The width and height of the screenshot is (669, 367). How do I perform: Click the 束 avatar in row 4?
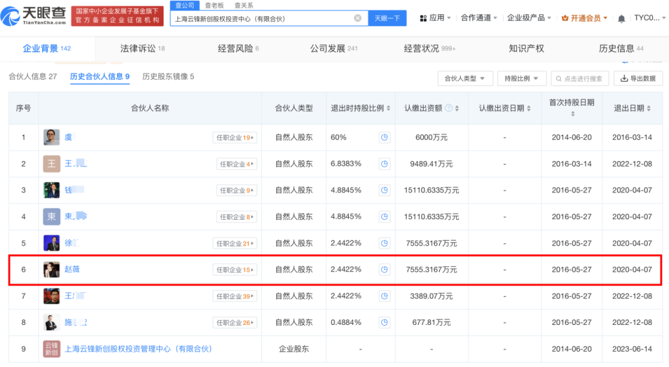click(51, 217)
